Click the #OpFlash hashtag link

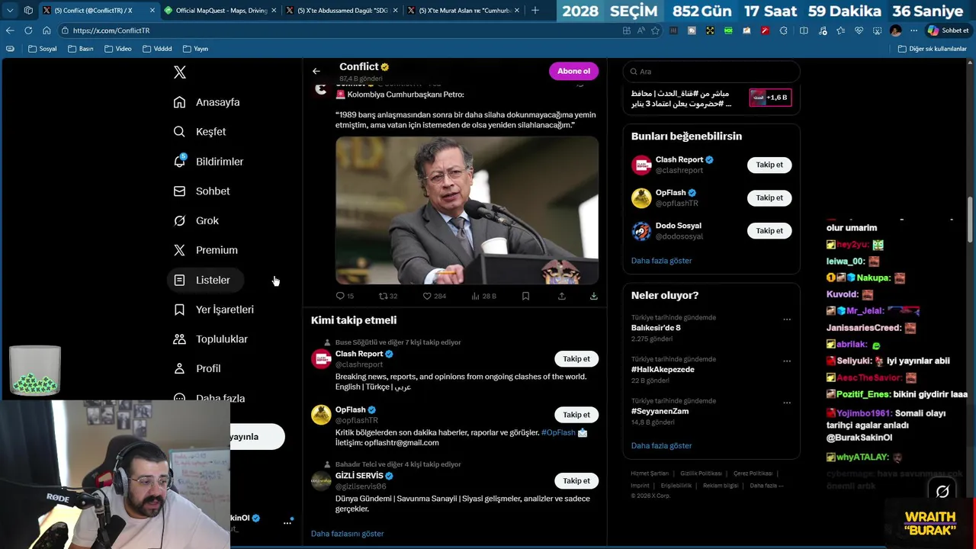click(558, 432)
